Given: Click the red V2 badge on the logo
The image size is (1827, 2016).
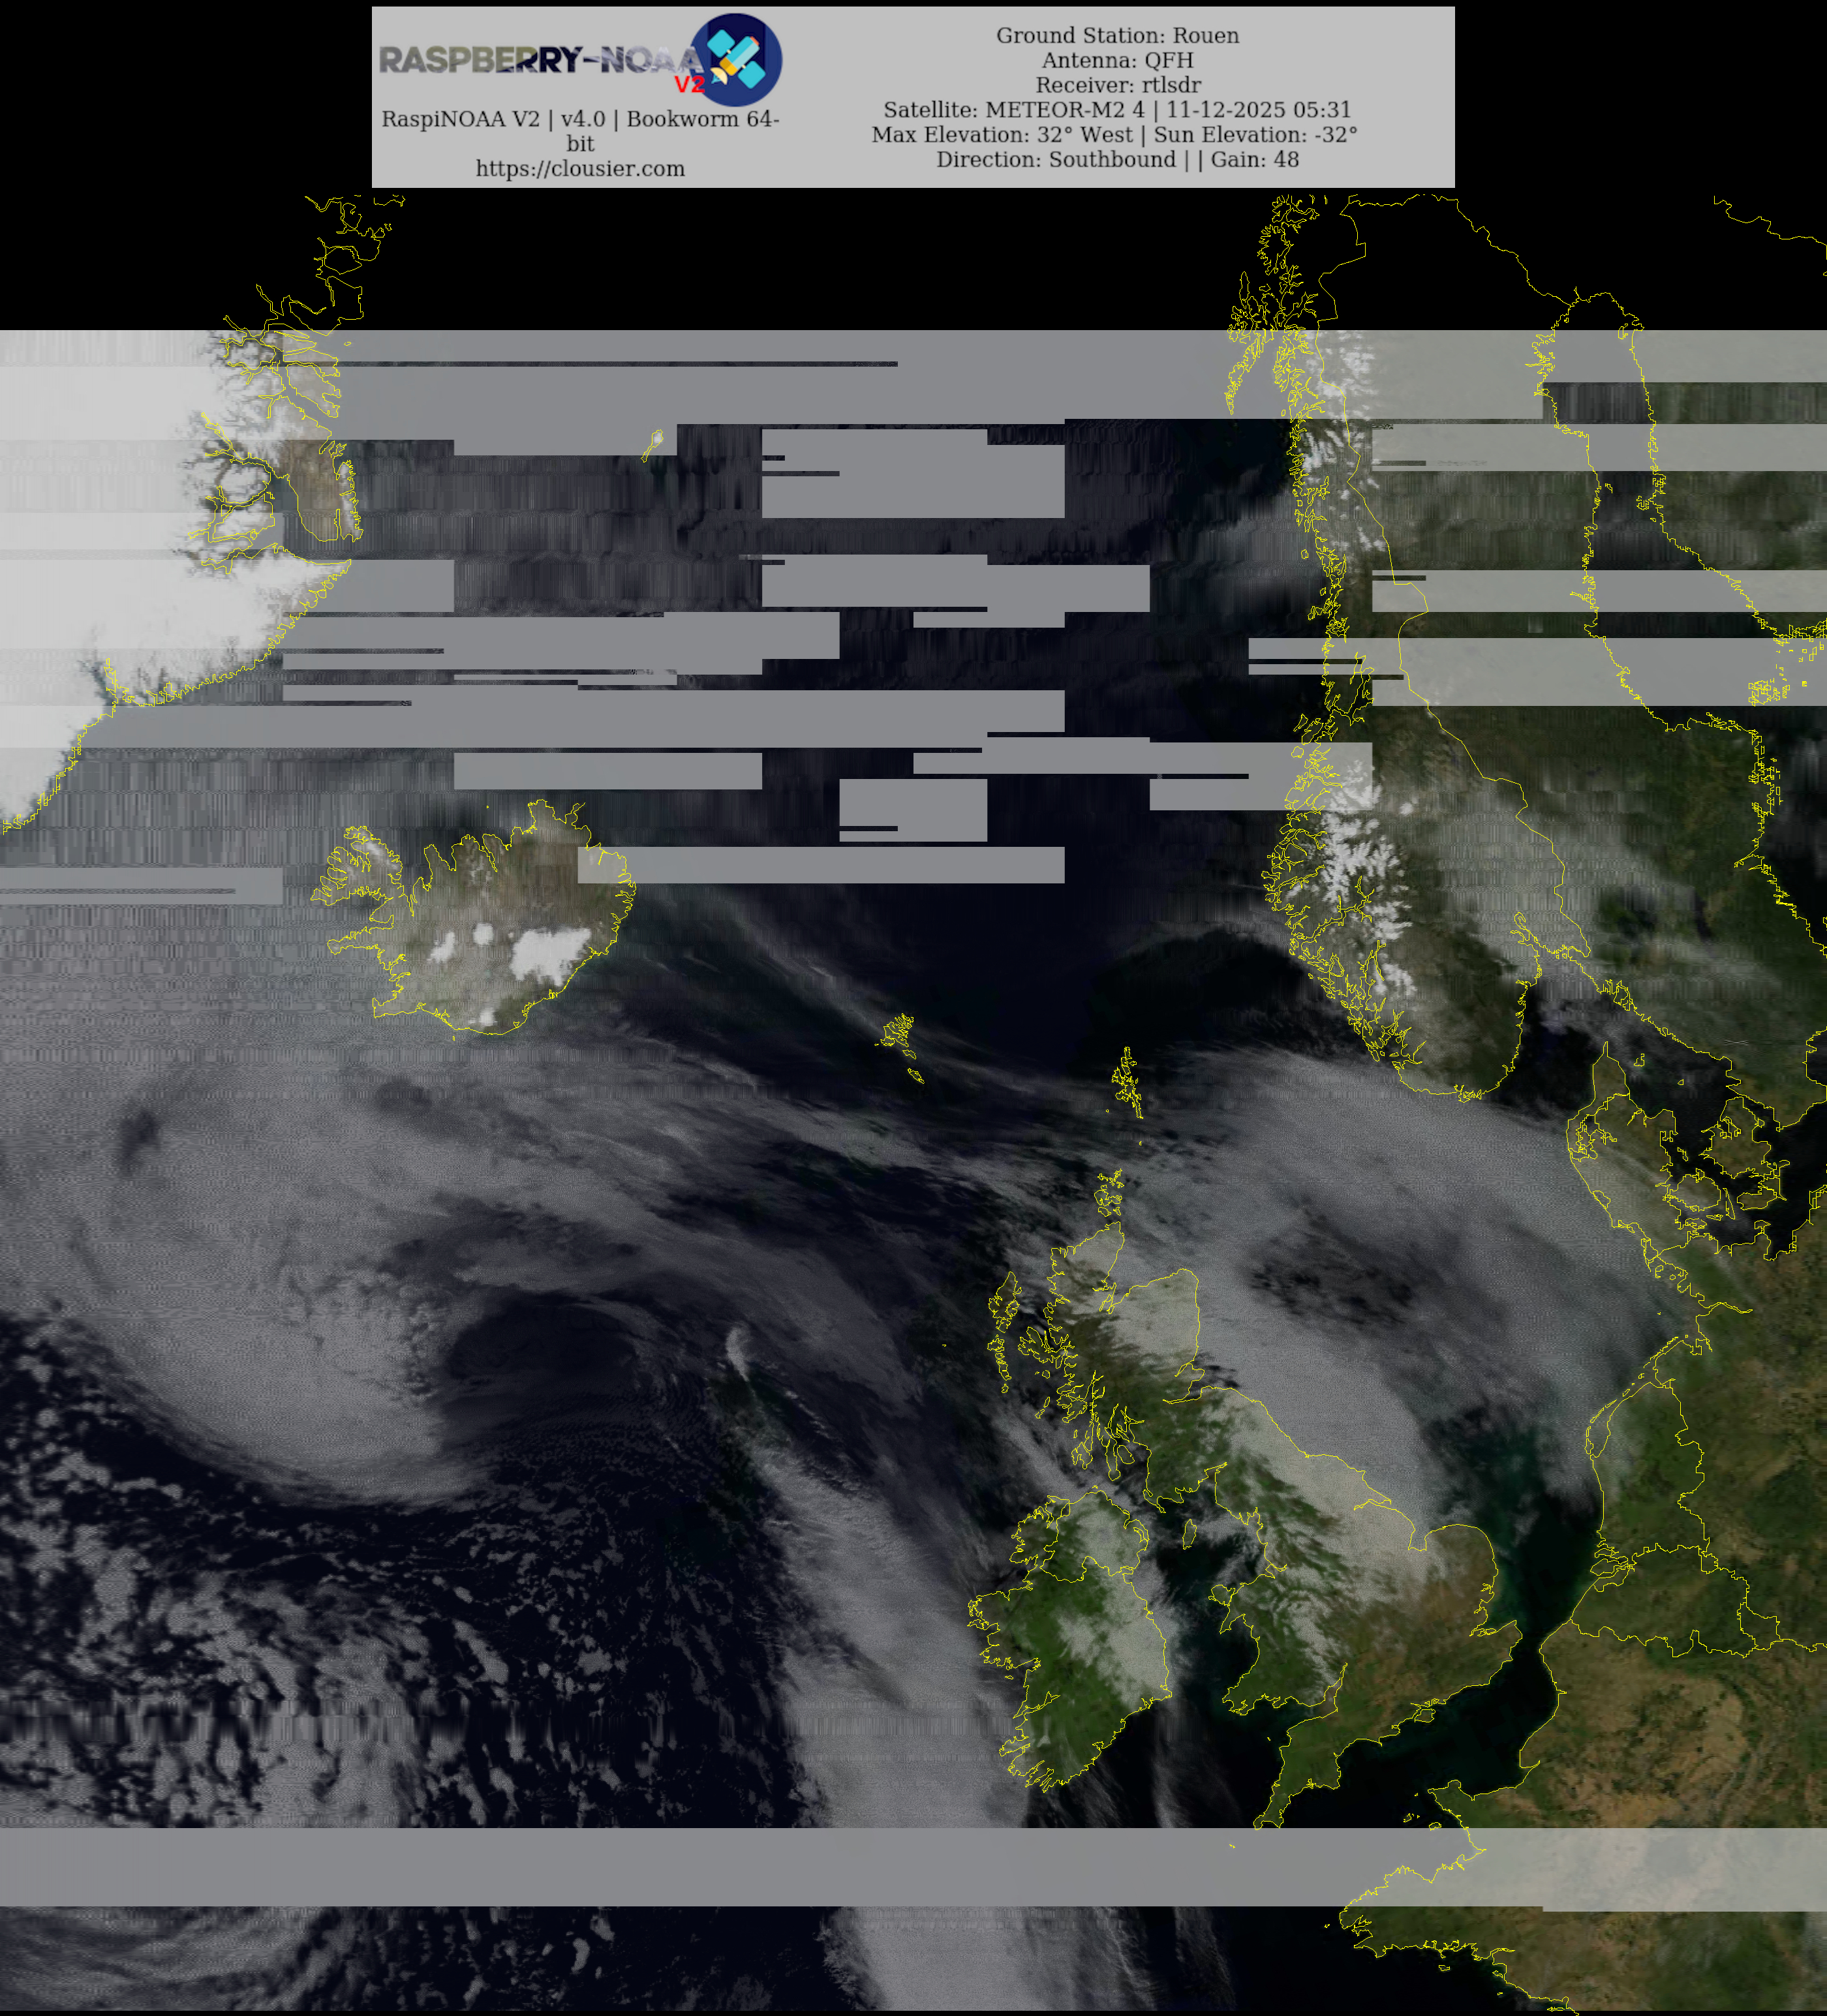Looking at the screenshot, I should point(689,84).
